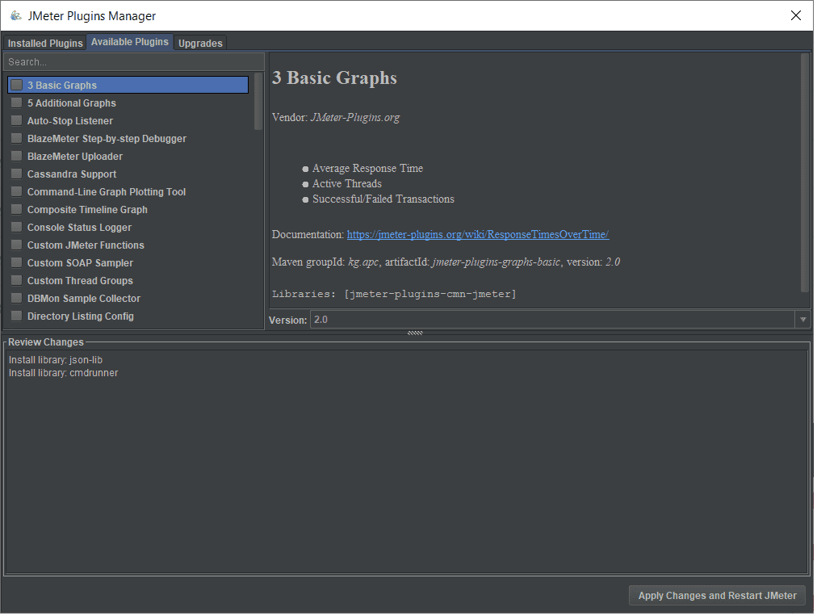The width and height of the screenshot is (817, 616).
Task: Click the 'Average Response Time' bullet text
Action: [x=369, y=169]
